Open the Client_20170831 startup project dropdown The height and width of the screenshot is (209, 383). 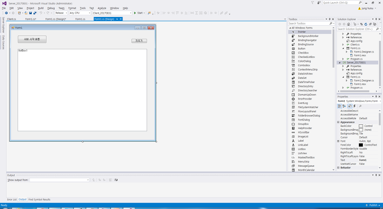pos(112,13)
